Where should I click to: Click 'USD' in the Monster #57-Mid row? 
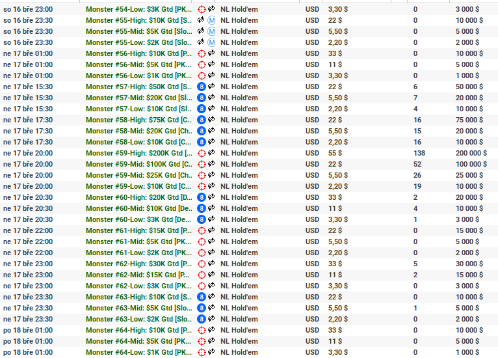tap(312, 98)
